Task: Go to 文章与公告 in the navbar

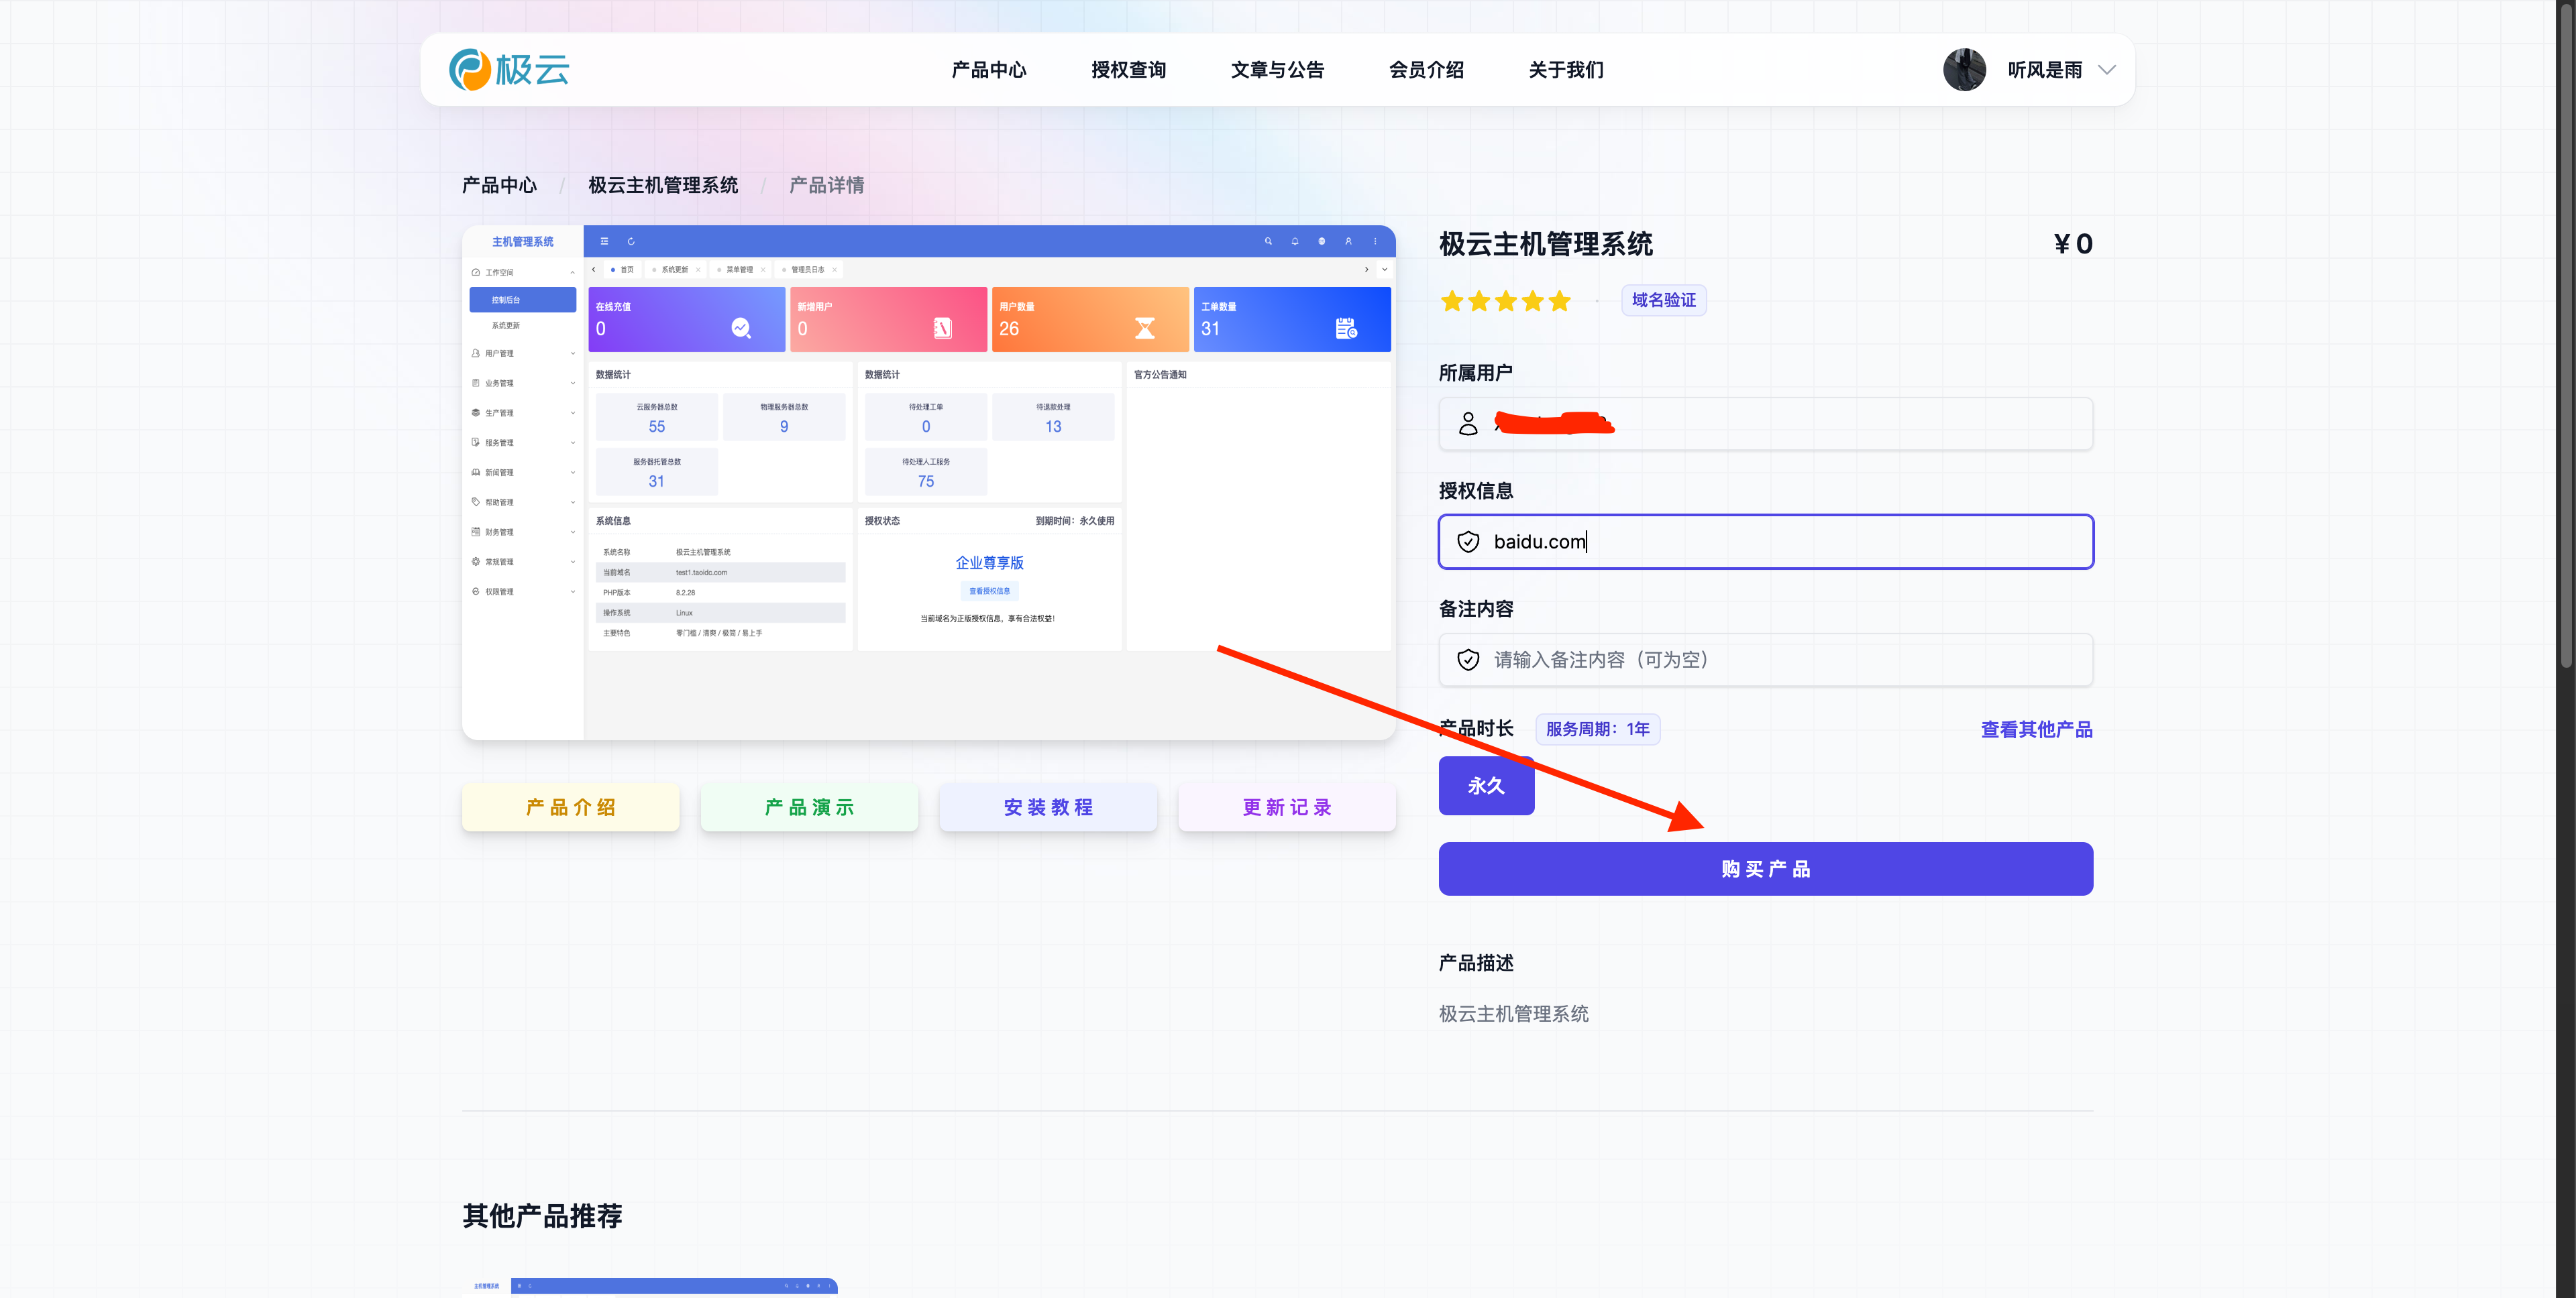Action: [x=1277, y=70]
